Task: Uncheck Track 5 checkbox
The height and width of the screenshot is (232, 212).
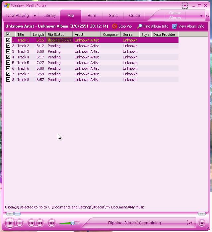Action: coord(8,63)
